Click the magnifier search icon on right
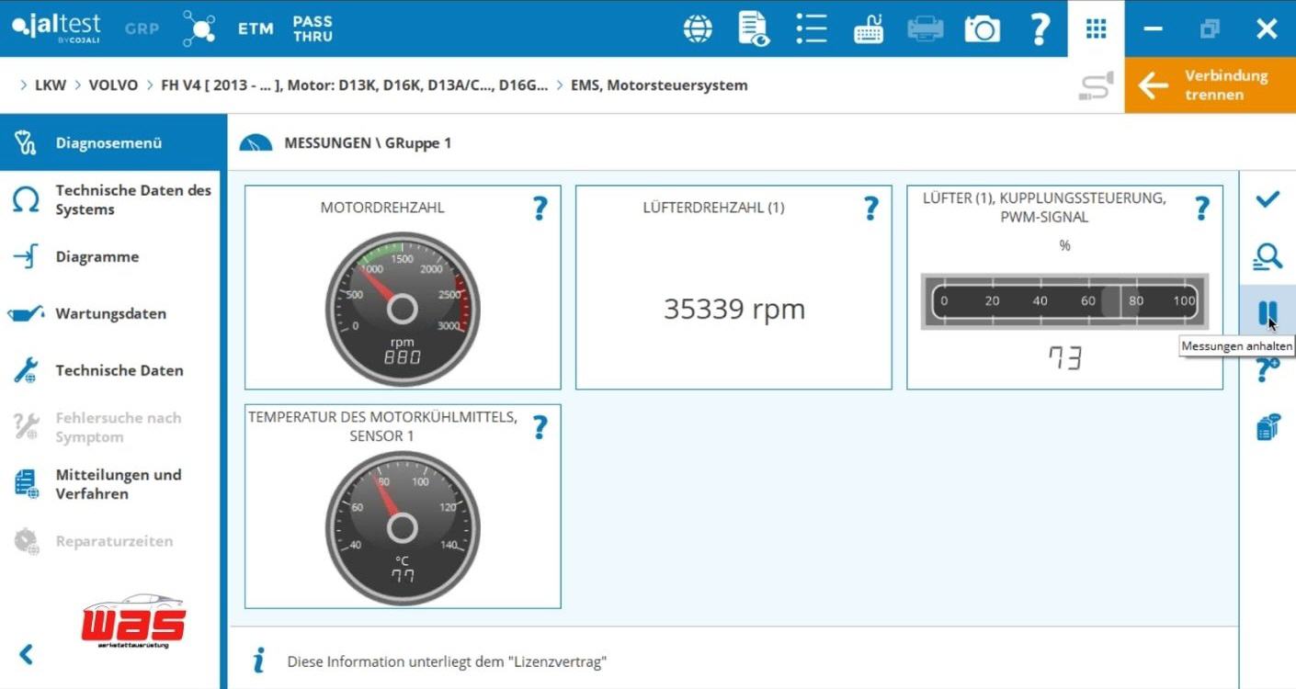 tap(1268, 257)
